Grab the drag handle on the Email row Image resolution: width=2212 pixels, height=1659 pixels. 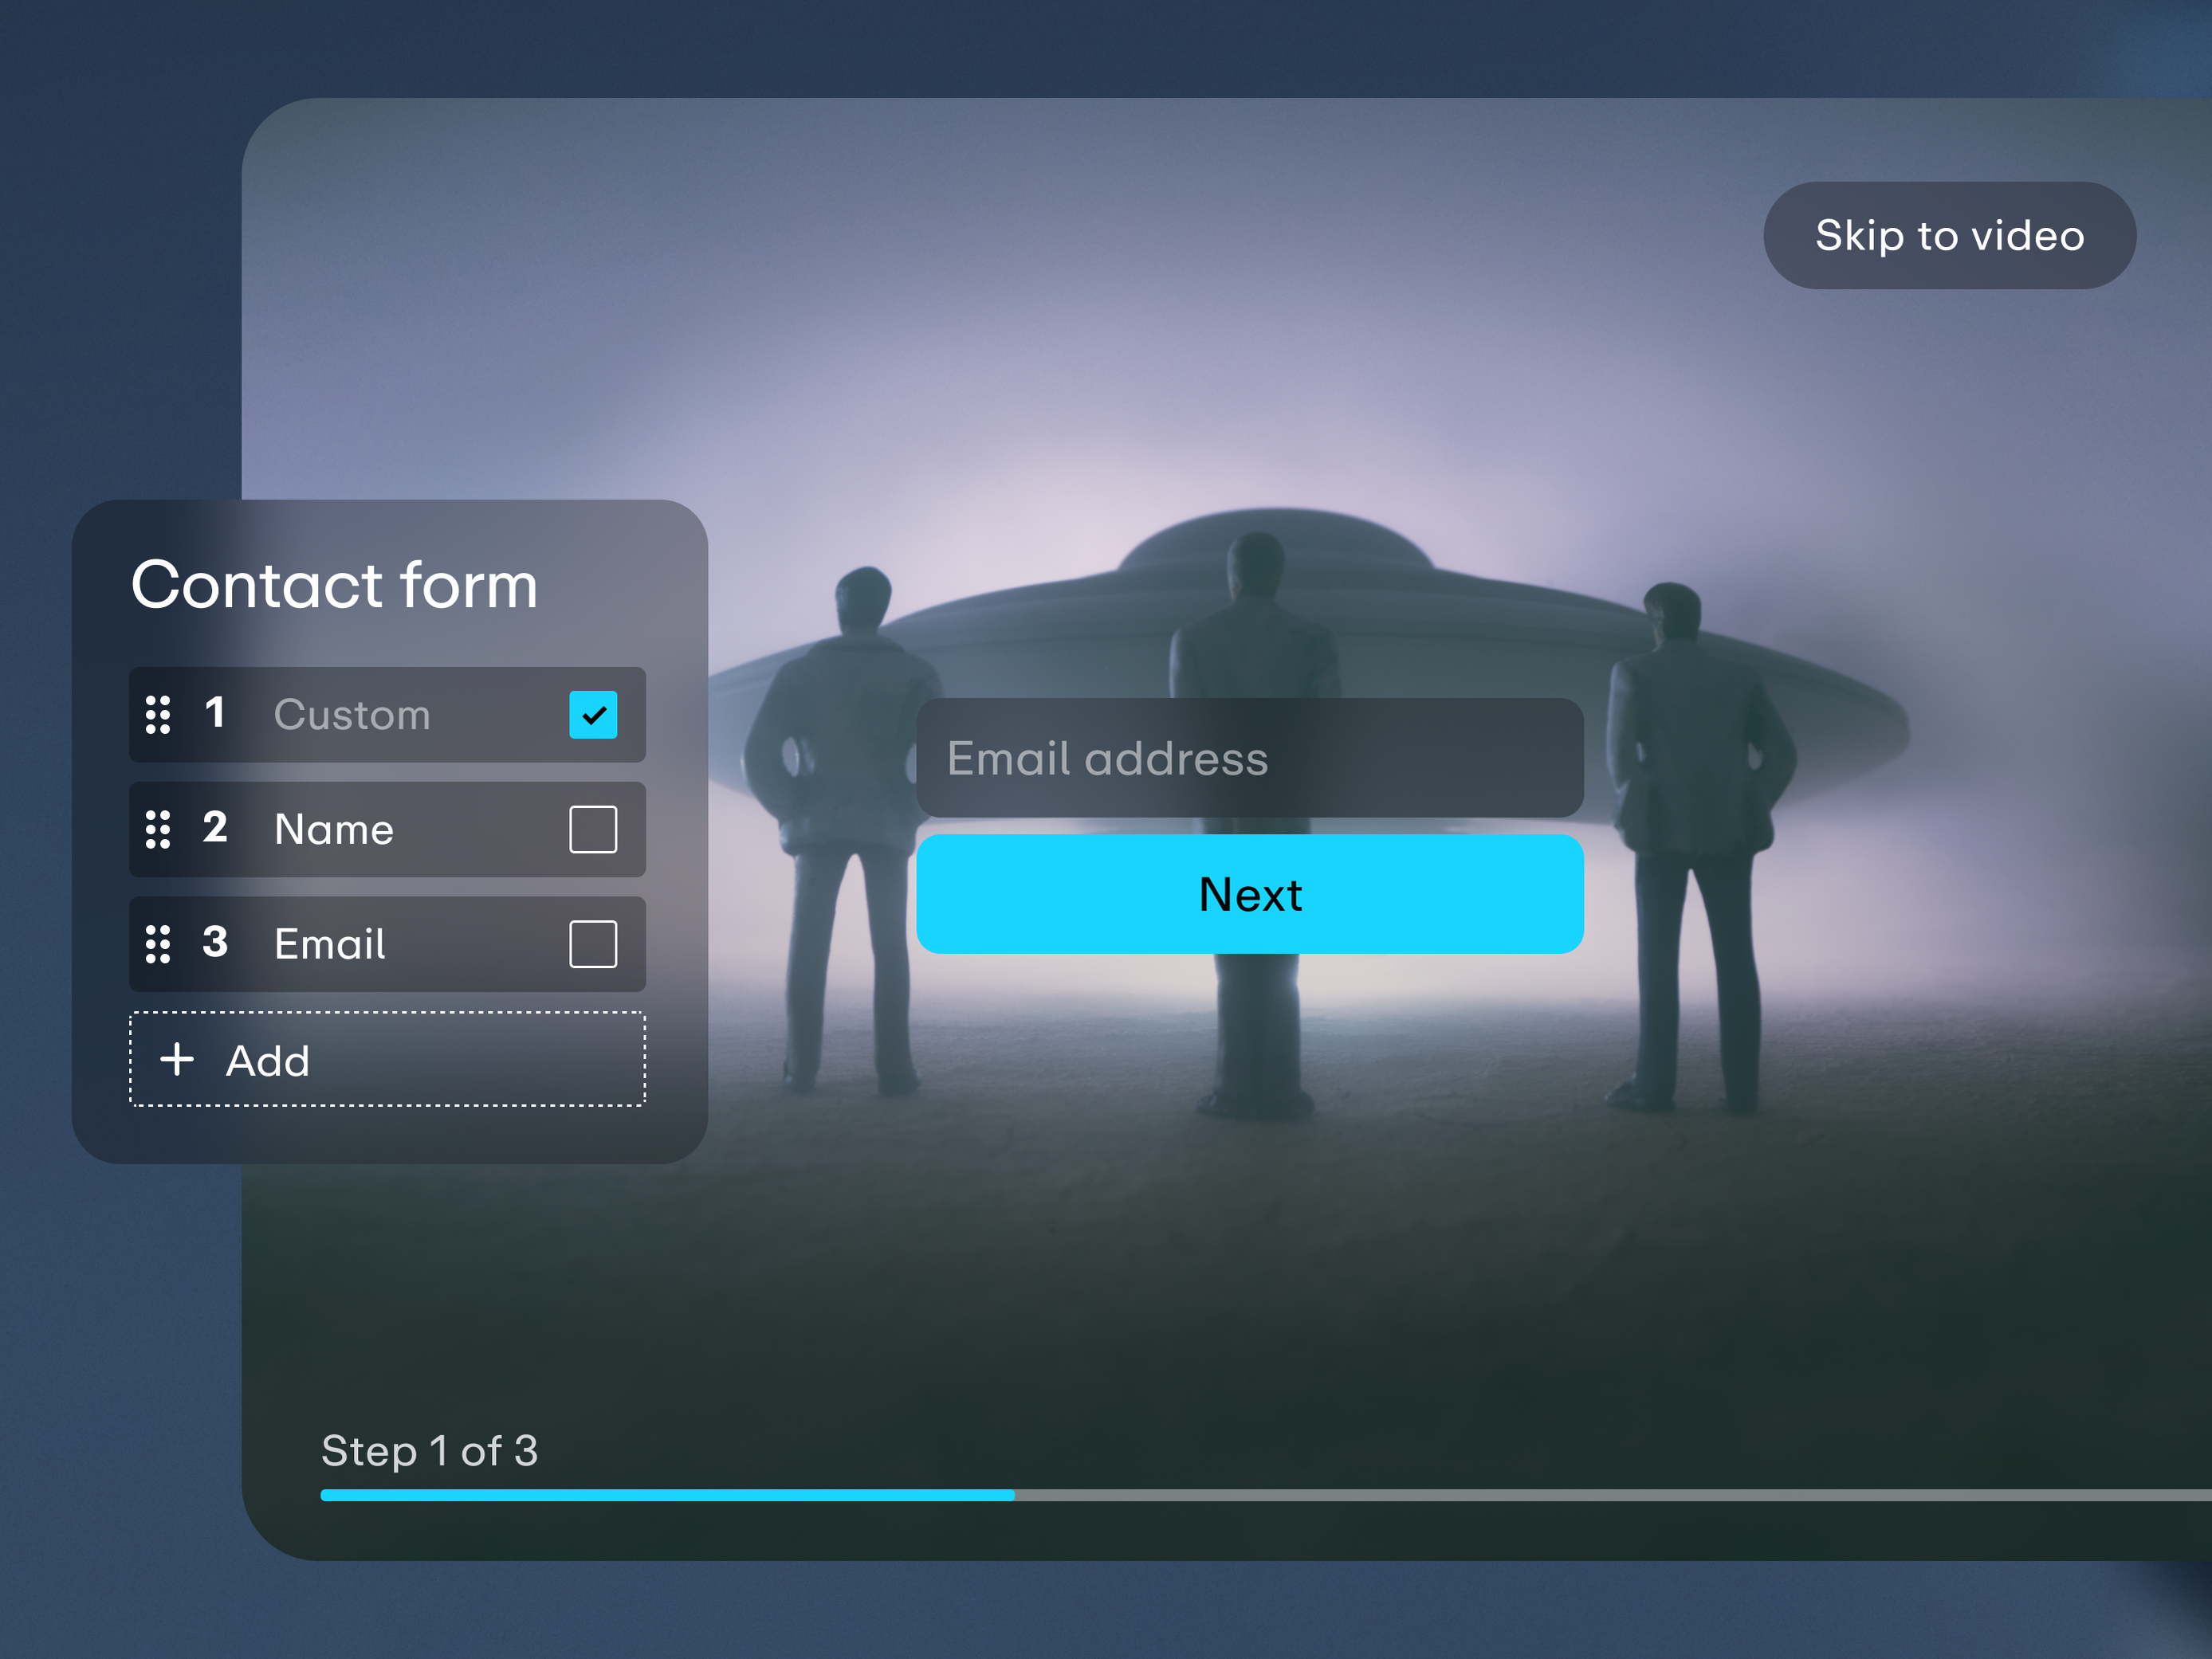tap(158, 943)
